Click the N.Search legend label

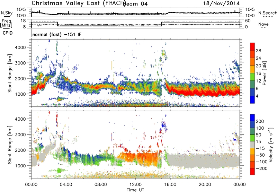tap(268, 13)
